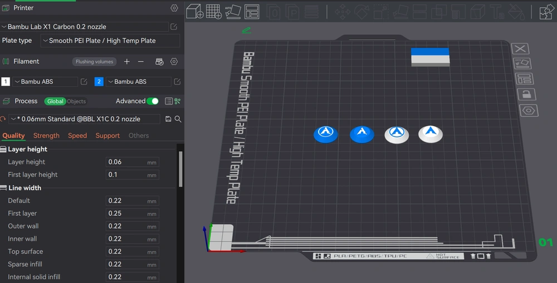Image resolution: width=557 pixels, height=283 pixels.
Task: Select the Global process scope
Action: (x=55, y=102)
